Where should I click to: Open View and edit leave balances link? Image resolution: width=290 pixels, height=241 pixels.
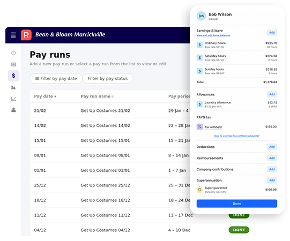coord(213,35)
